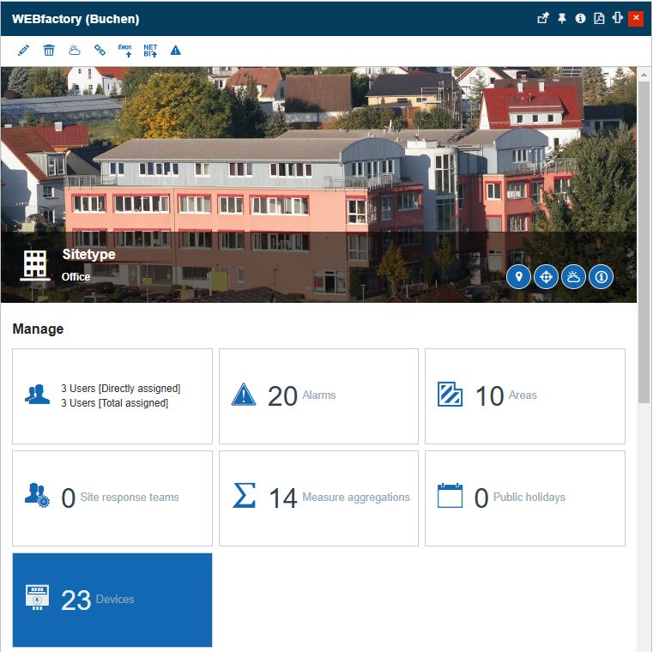Screen dimensions: 653x652
Task: Click the title bar info icon
Action: 581,18
